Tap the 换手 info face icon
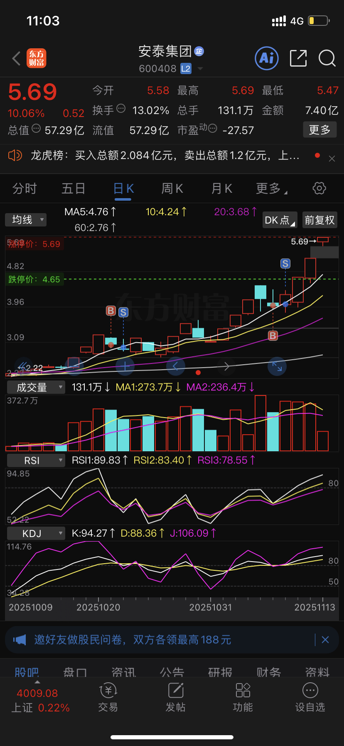The width and height of the screenshot is (344, 746). (121, 109)
